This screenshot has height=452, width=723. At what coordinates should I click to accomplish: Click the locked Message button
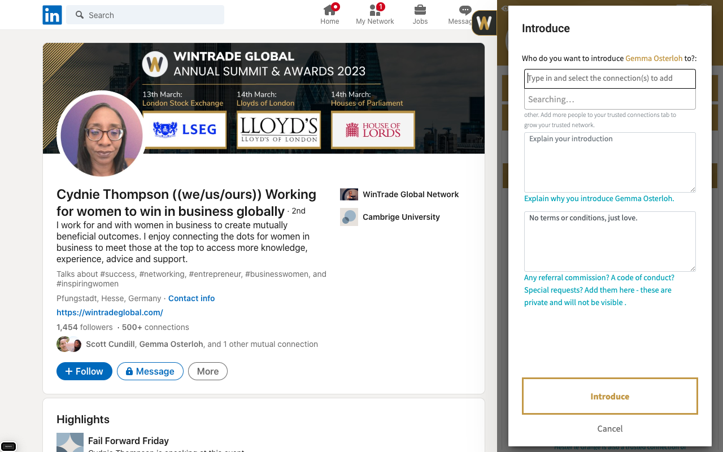click(150, 371)
